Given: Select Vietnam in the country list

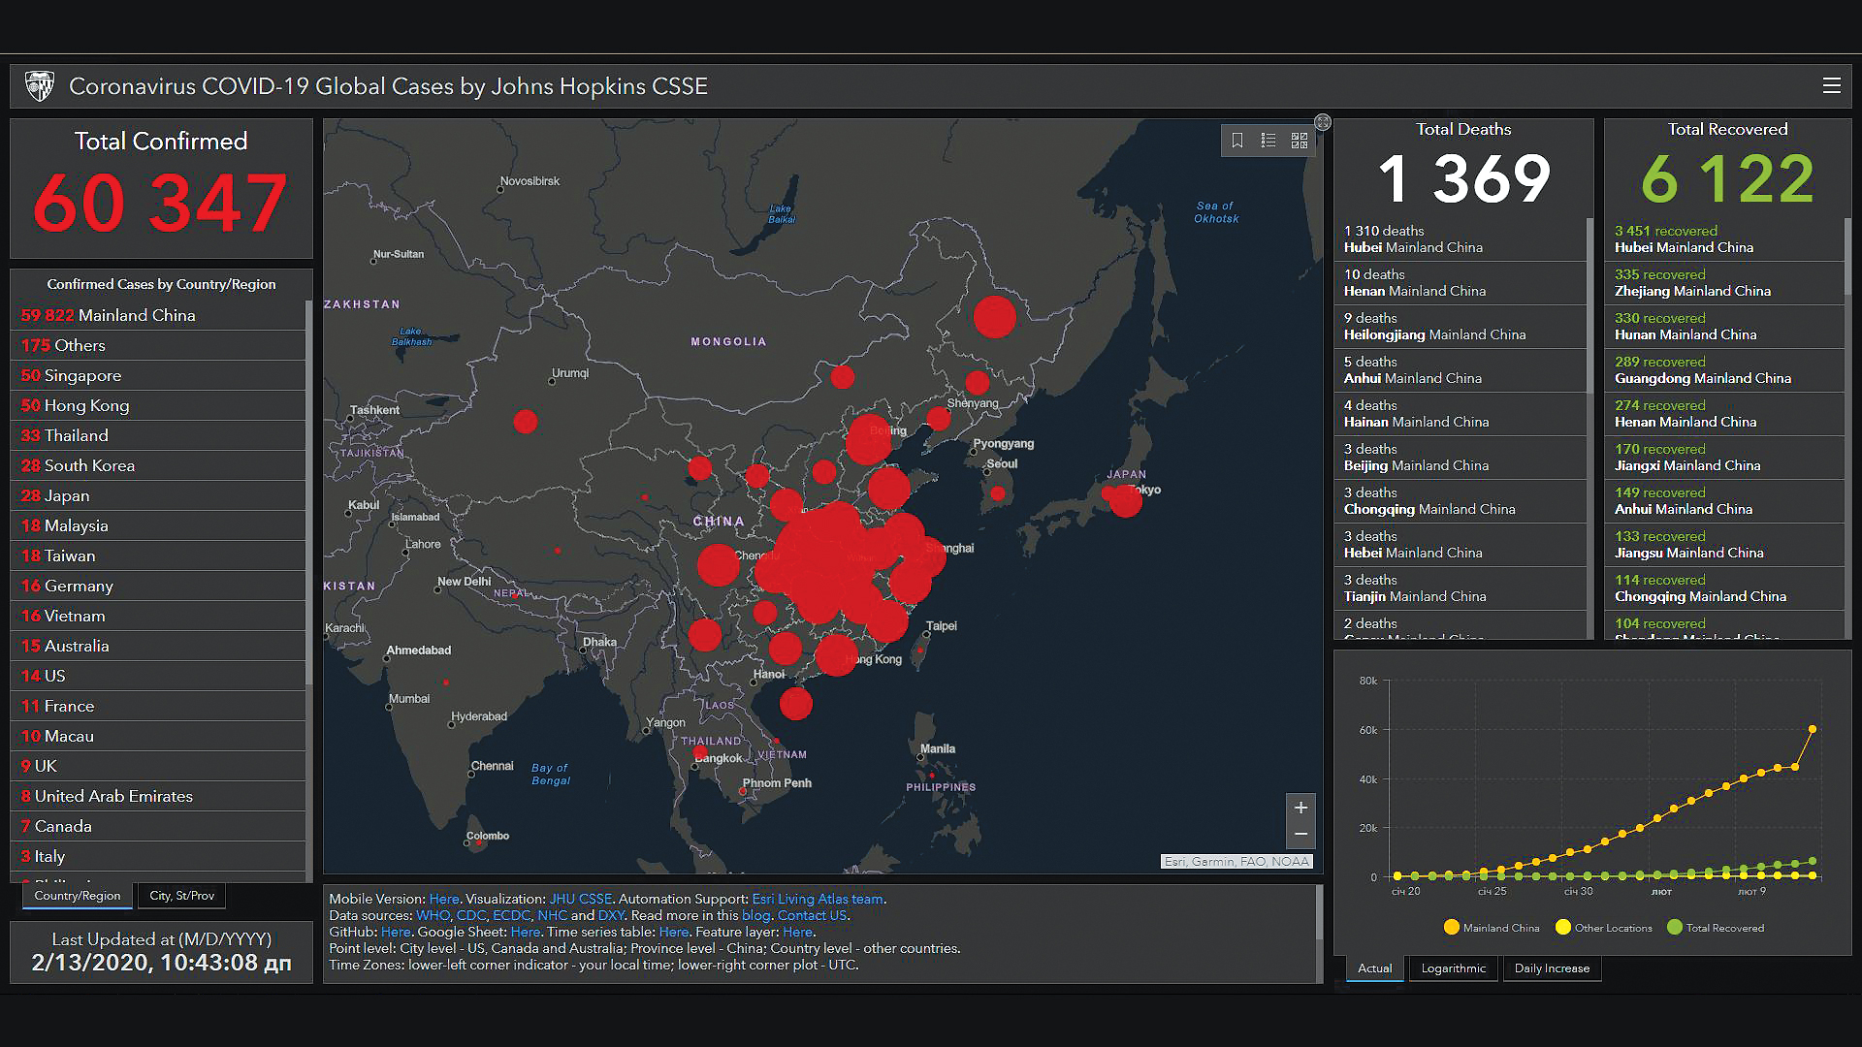Looking at the screenshot, I should pos(157,616).
